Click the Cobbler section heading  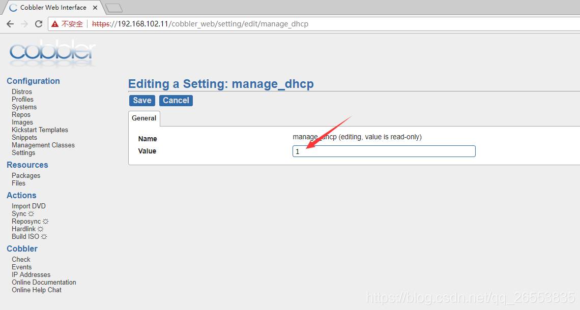(x=22, y=249)
